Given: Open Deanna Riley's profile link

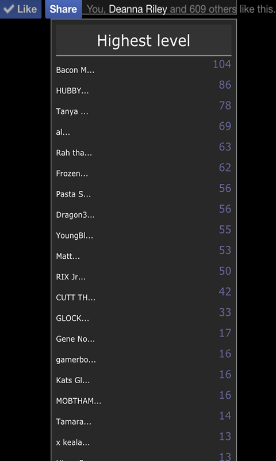Looking at the screenshot, I should [x=138, y=9].
